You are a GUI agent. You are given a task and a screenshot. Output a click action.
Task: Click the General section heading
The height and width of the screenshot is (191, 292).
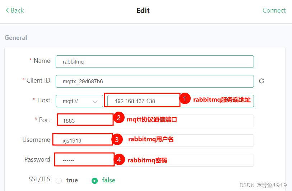pyautogui.click(x=16, y=38)
